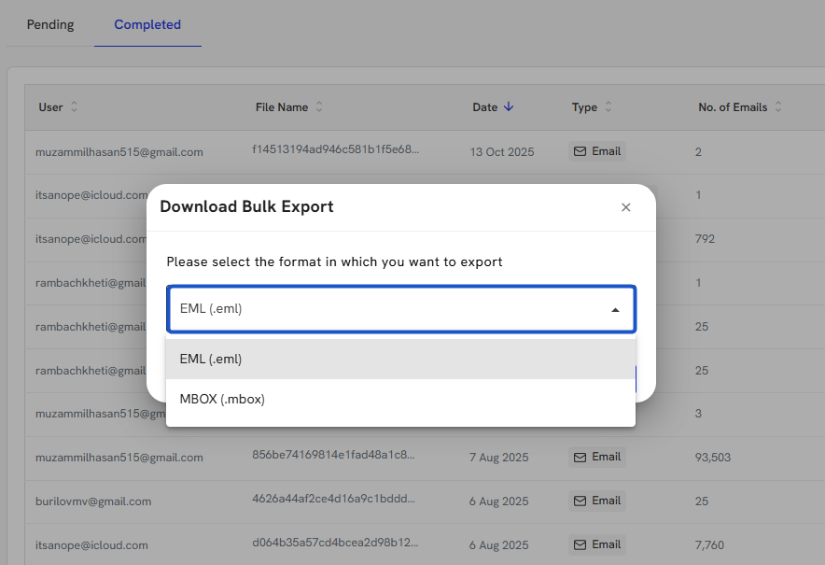Click Email type badge for 13 Oct 2025
Screen dimensions: 825x565
click(597, 151)
